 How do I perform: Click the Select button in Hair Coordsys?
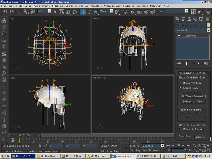tap(187, 102)
